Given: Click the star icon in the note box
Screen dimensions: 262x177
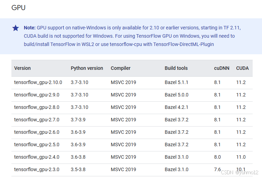Looking at the screenshot, I should (16, 28).
